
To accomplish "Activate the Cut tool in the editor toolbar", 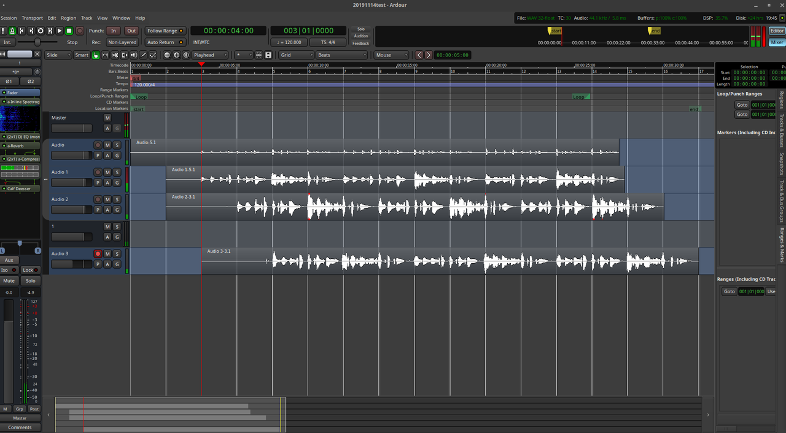I will pos(114,55).
